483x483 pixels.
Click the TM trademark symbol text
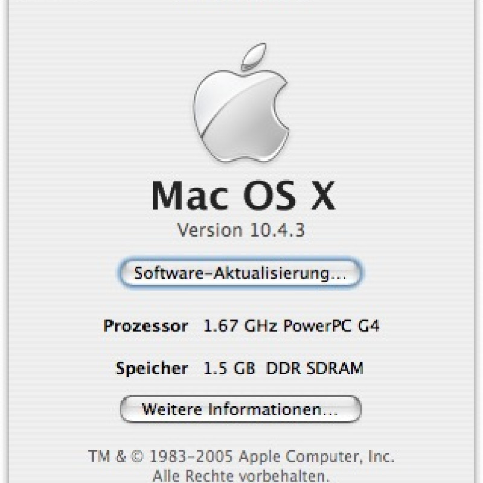99,456
